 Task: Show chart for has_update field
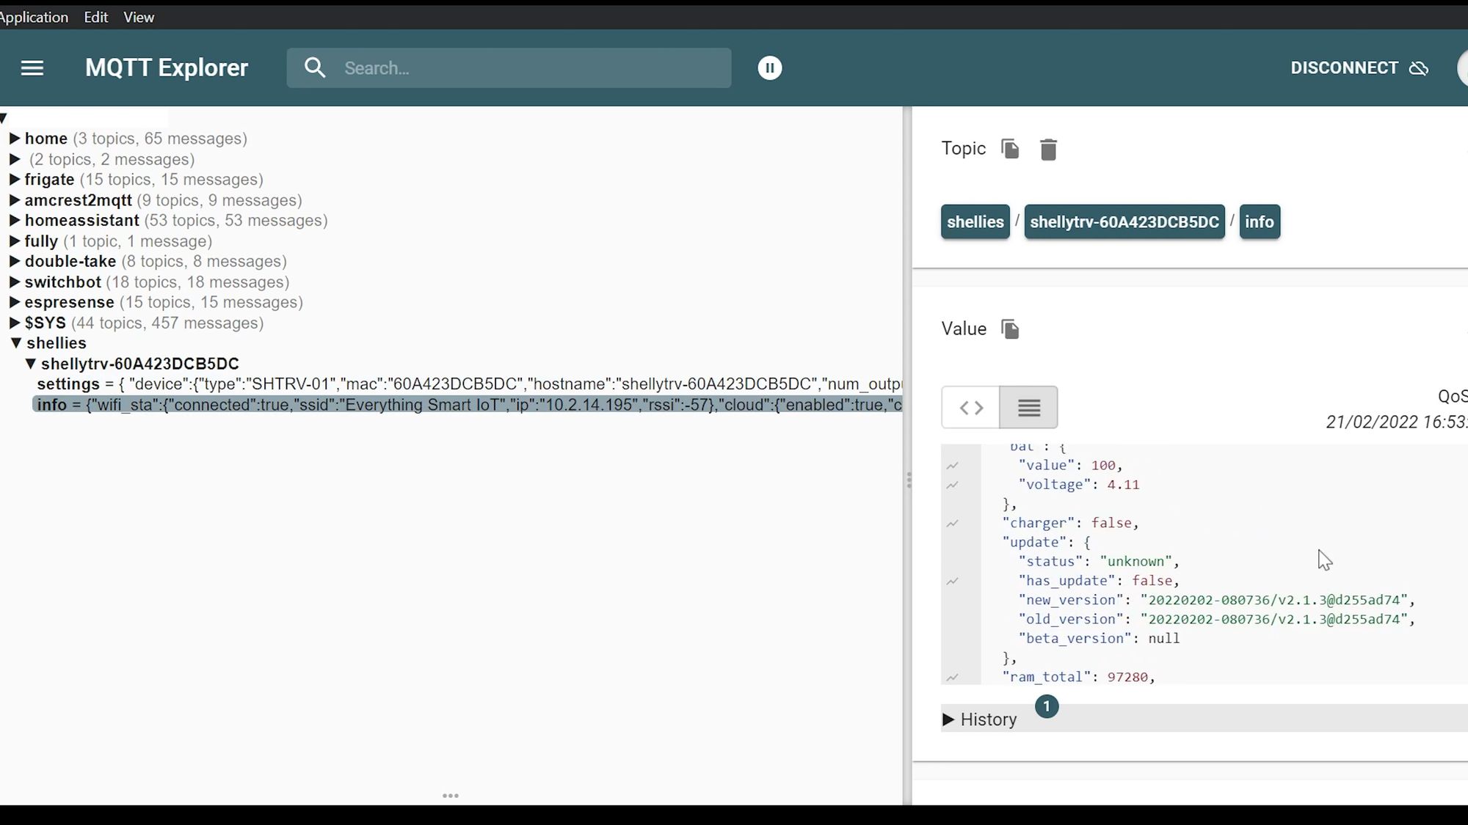click(953, 582)
